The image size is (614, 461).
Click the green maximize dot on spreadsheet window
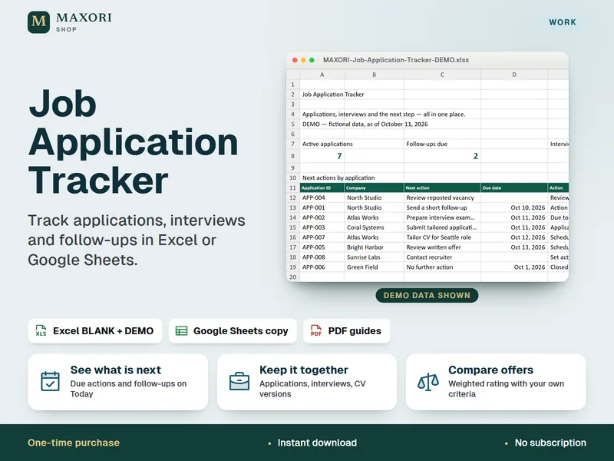pyautogui.click(x=312, y=60)
